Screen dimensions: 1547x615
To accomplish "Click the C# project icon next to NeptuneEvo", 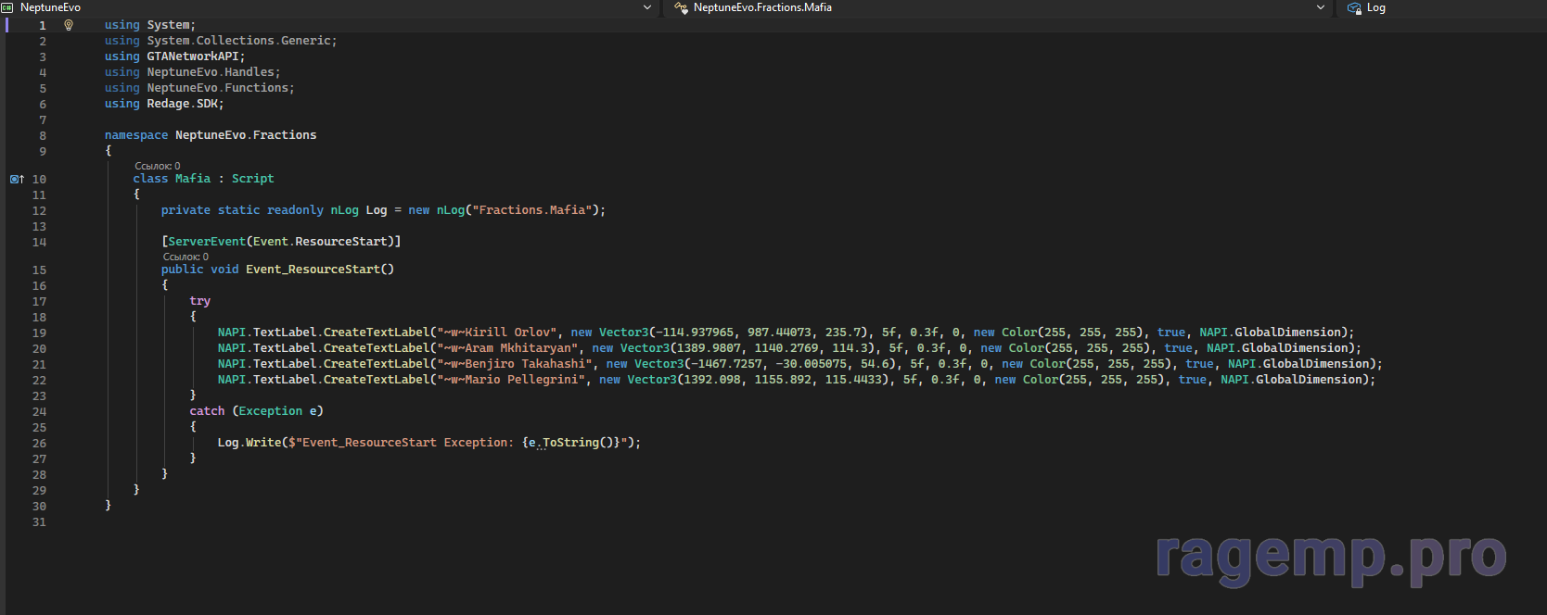I will 7,7.
